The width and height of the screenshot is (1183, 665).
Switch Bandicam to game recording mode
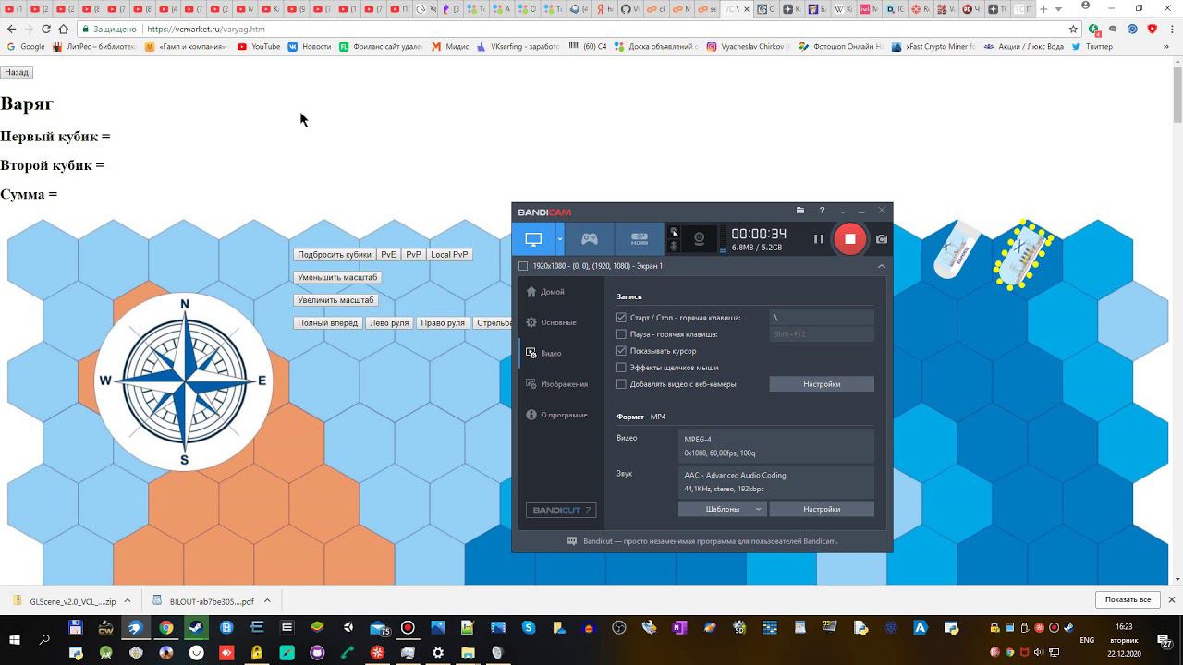click(x=589, y=239)
